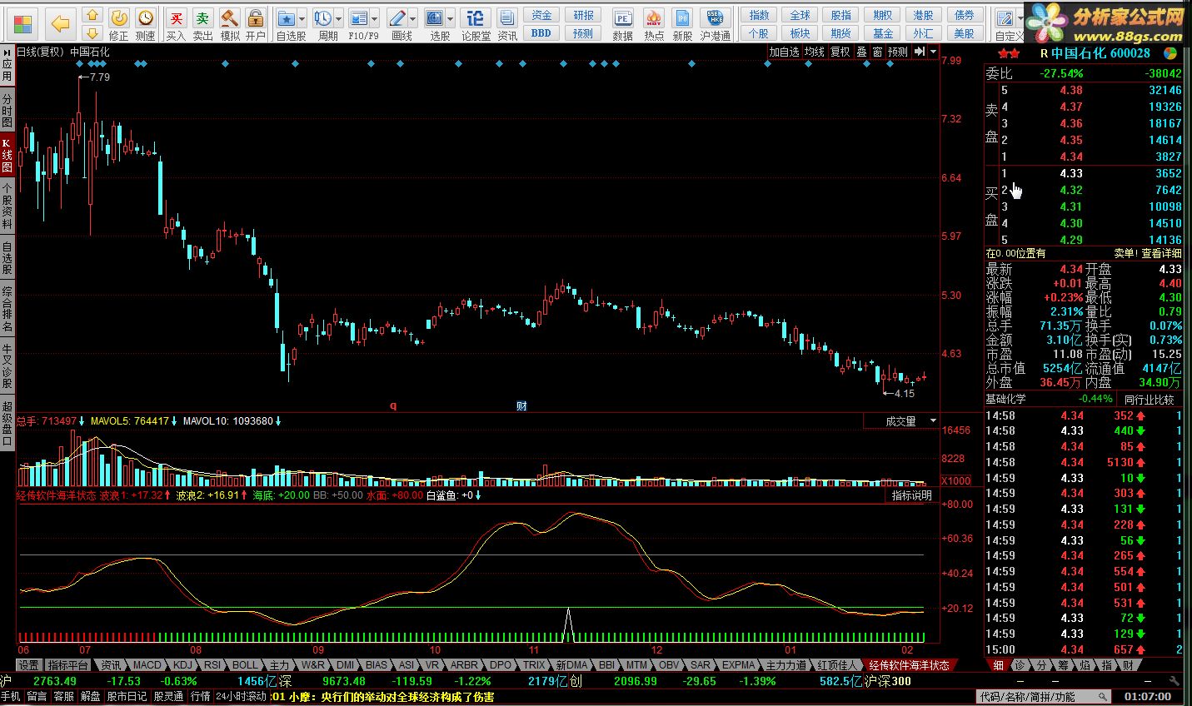Switch to the 主力力道 indicator tab
This screenshot has width=1192, height=706.
(x=786, y=665)
